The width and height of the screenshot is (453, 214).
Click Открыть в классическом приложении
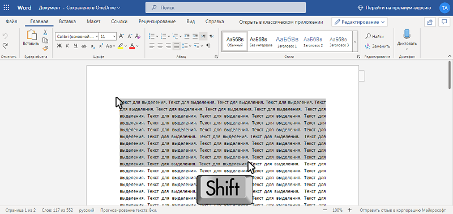click(x=281, y=22)
